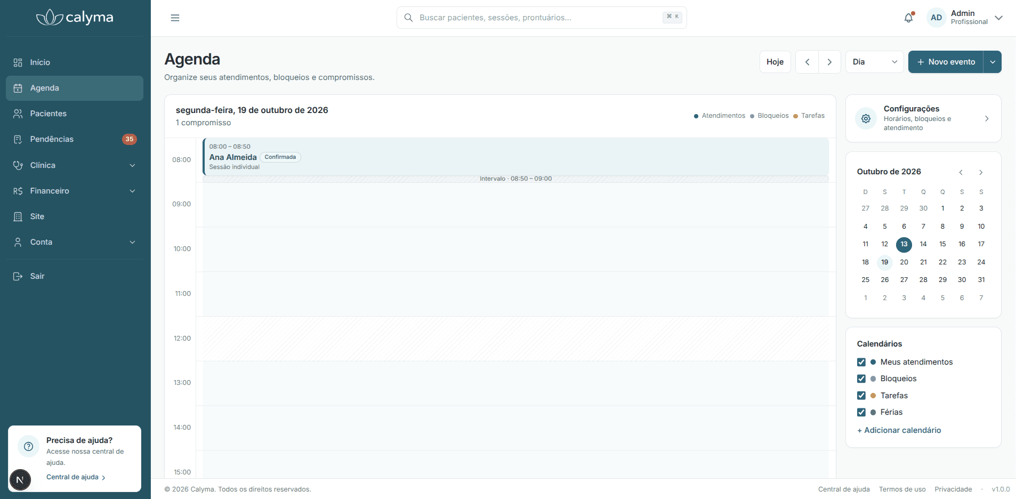Image resolution: width=1016 pixels, height=499 pixels.
Task: Click the help question mark icon
Action: click(x=29, y=447)
